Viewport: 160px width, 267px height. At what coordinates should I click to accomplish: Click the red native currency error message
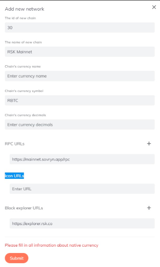pyautogui.click(x=52, y=245)
